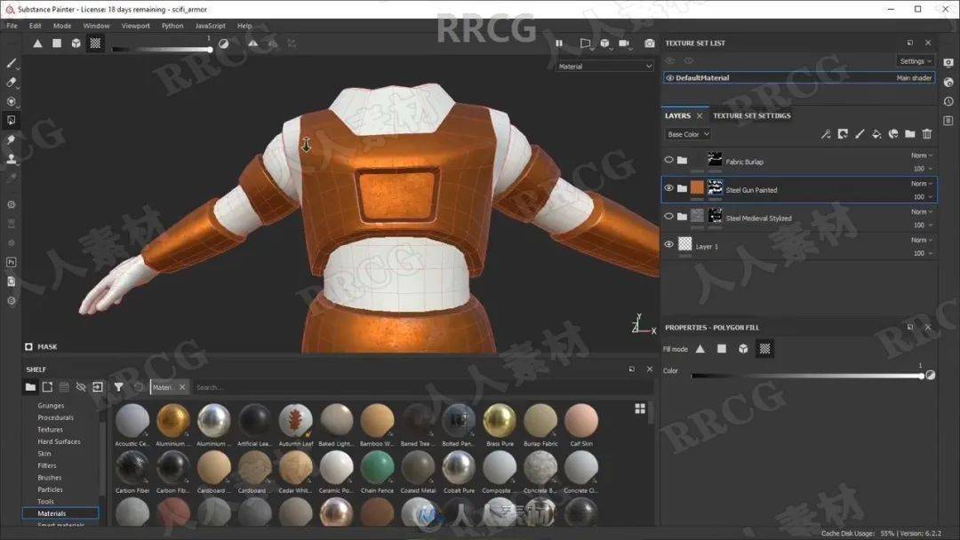The width and height of the screenshot is (960, 540).
Task: Select the Hard Surfaces shelf category
Action: point(59,441)
